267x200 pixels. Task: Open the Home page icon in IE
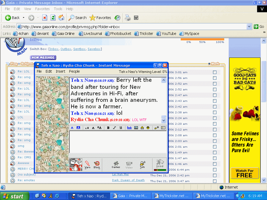click(x=61, y=18)
